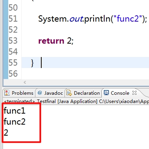
Task: Click the italic out field reference
Action: pyautogui.click(x=76, y=19)
